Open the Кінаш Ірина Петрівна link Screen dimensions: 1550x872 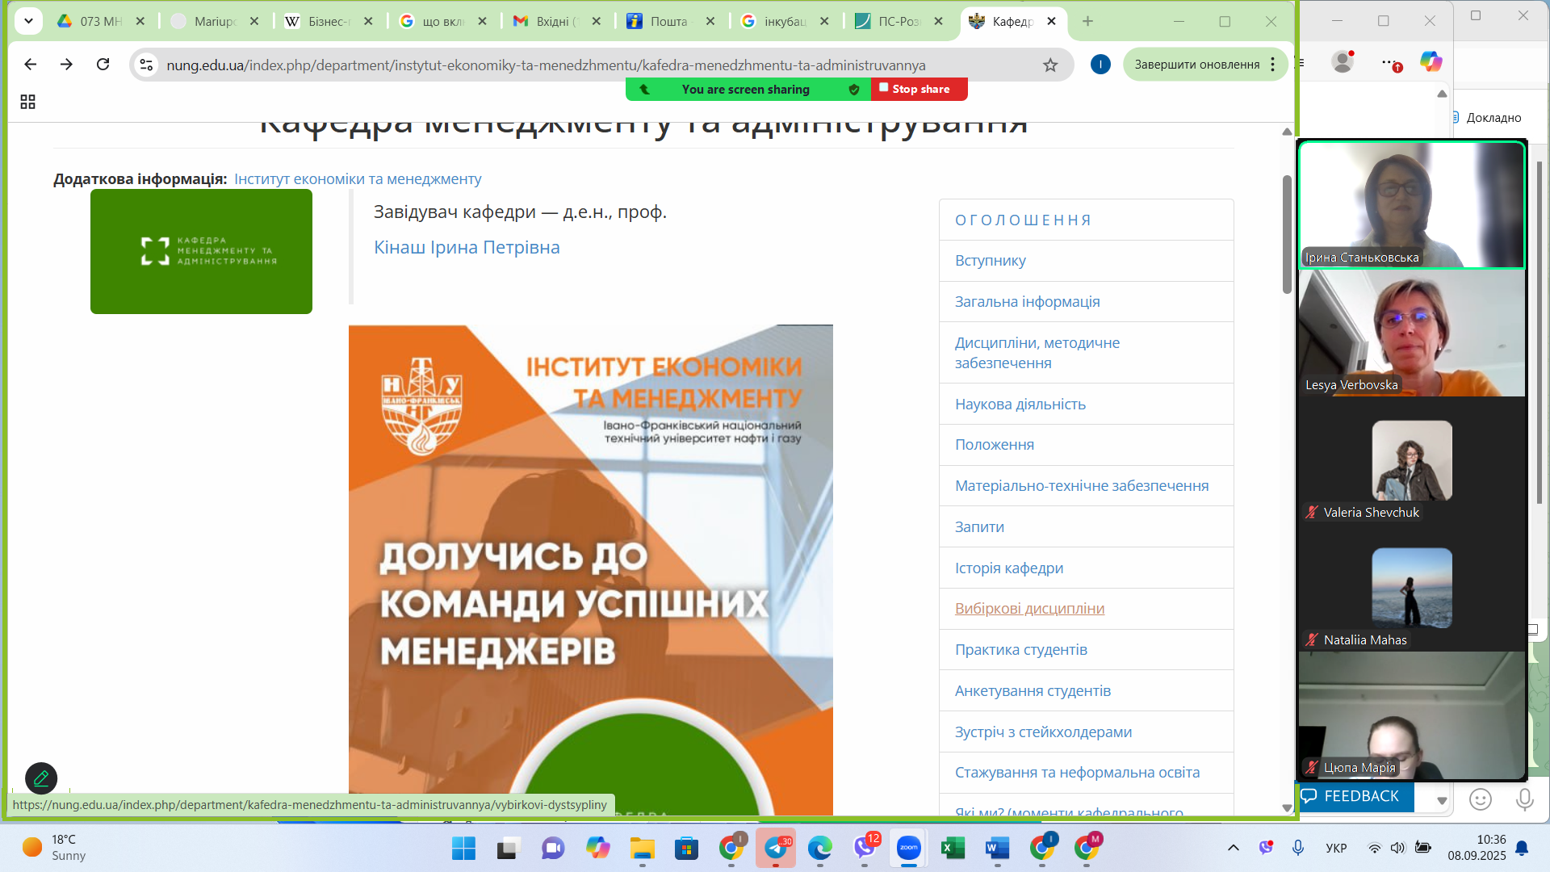tap(466, 248)
